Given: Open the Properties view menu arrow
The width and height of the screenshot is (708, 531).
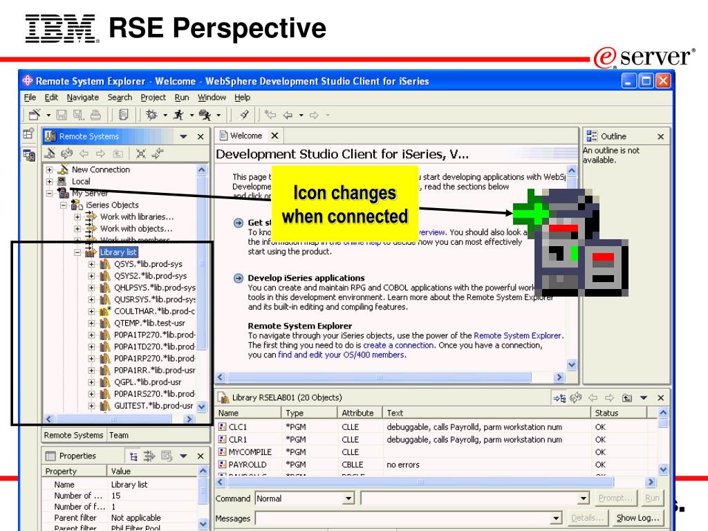Looking at the screenshot, I should tap(183, 456).
